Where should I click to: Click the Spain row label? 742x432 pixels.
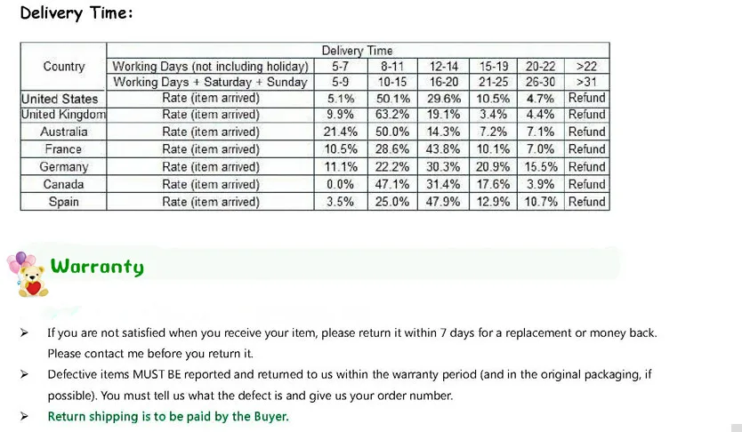click(x=63, y=202)
